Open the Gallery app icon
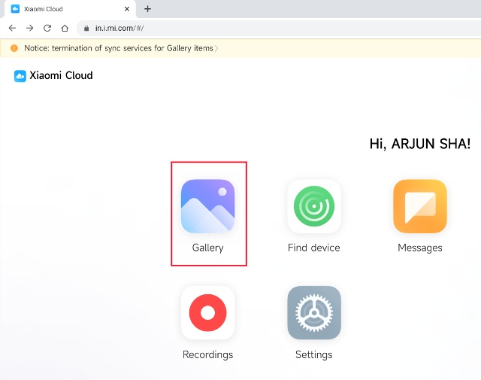Viewport: 481px width, 380px height. pos(207,206)
